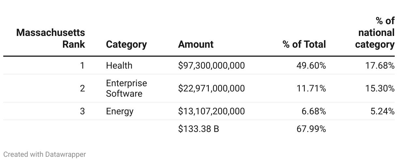Click the 'Health' category cell
This screenshot has height=162, width=398.
pyautogui.click(x=119, y=65)
